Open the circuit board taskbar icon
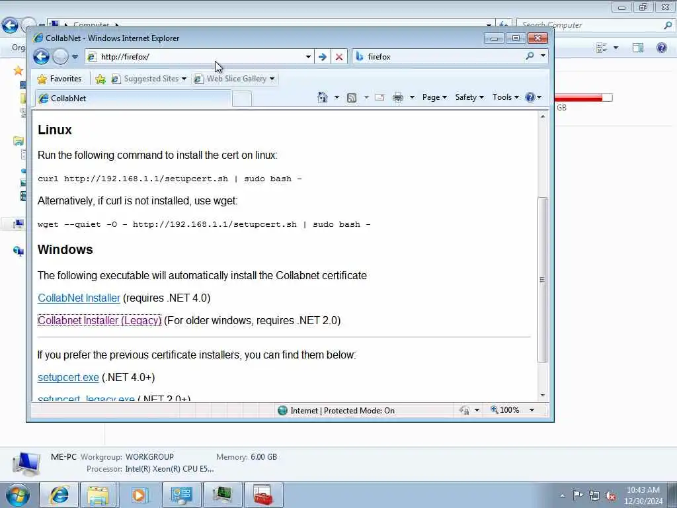This screenshot has width=677, height=508. pos(222,495)
